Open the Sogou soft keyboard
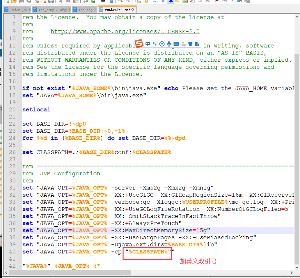Viewport: 300px width, 278px height. 176,44
